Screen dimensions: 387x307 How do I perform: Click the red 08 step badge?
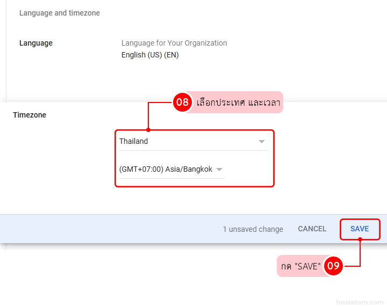coord(182,103)
